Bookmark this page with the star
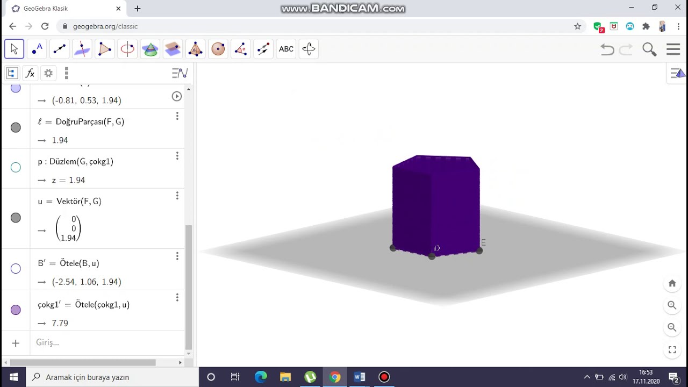Viewport: 688px width, 387px height. click(578, 26)
